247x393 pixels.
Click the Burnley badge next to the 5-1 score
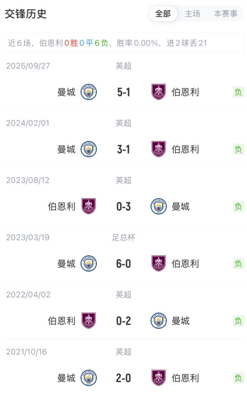159,92
